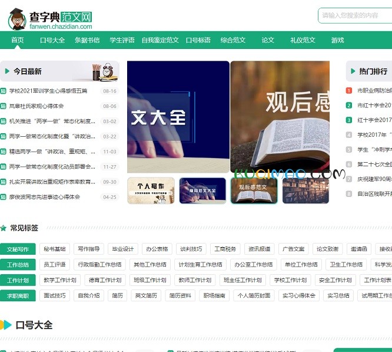The image size is (392, 352).
Task: Click the gray rank 8 badge
Action: pyautogui.click(x=349, y=194)
